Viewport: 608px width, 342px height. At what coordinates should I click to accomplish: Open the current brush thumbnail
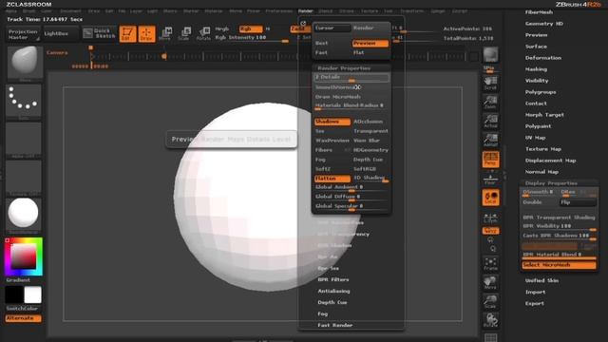pyautogui.click(x=25, y=62)
